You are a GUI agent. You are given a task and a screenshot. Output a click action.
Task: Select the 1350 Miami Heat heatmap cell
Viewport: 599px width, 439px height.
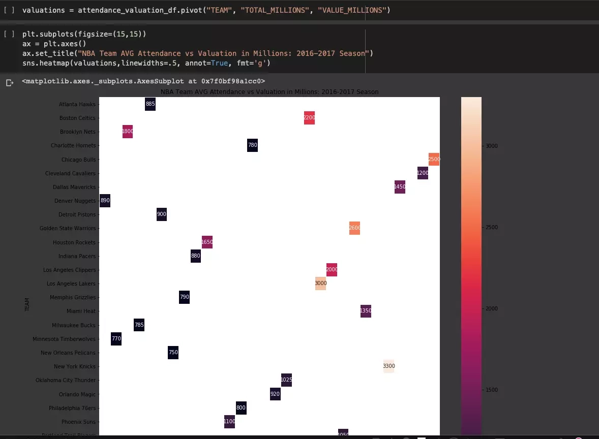366,311
